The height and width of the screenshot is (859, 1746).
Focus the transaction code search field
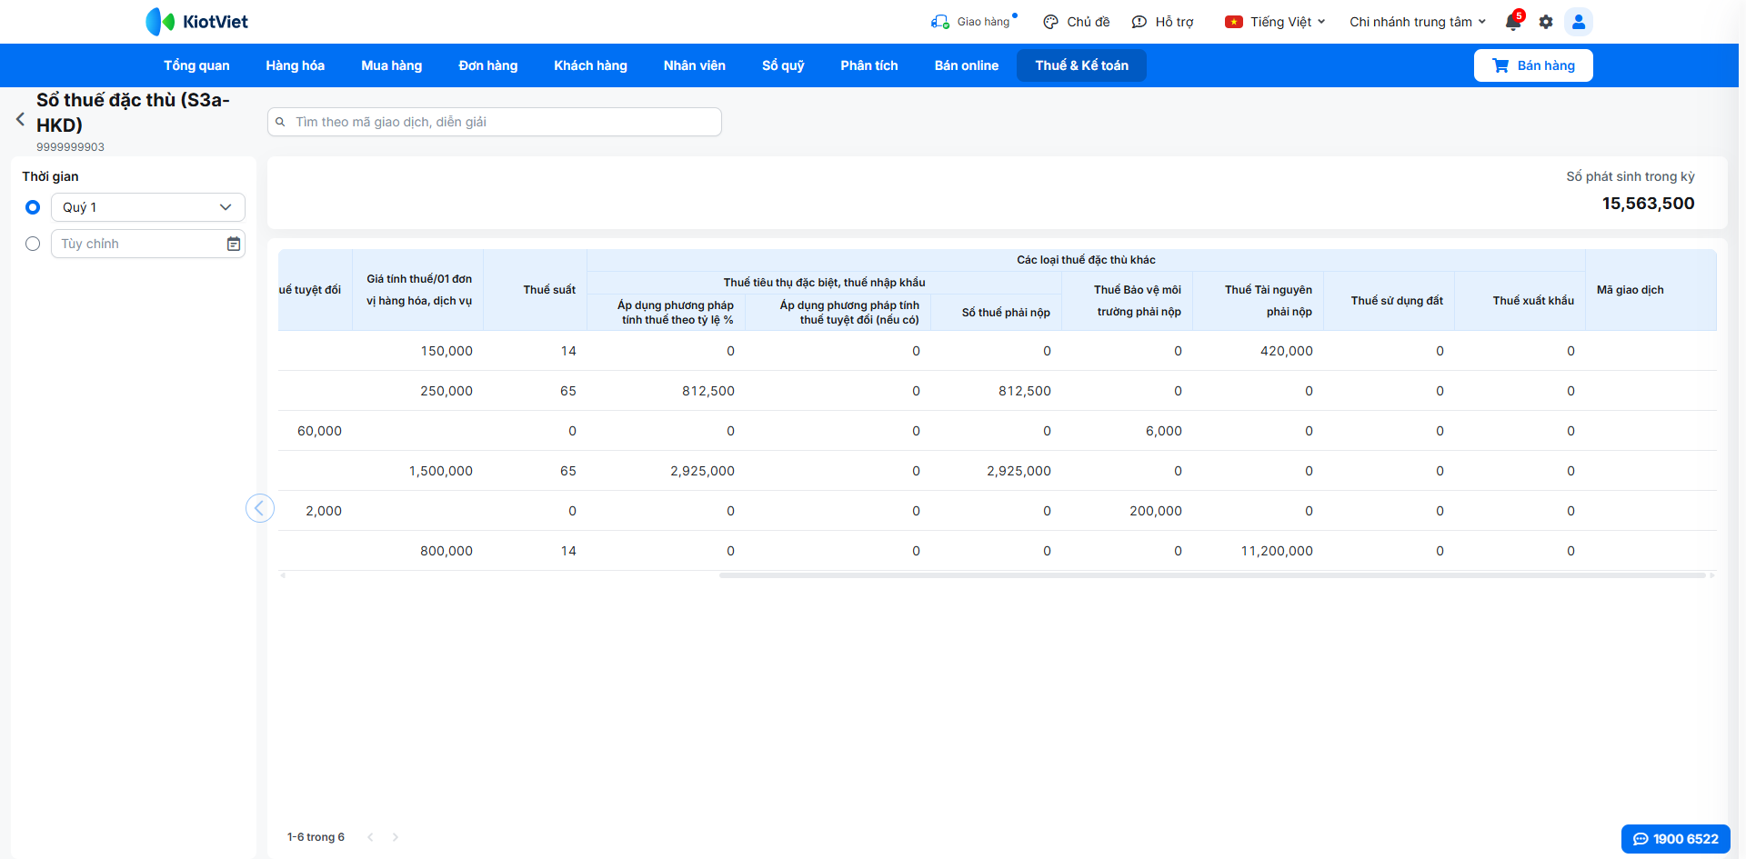point(495,122)
